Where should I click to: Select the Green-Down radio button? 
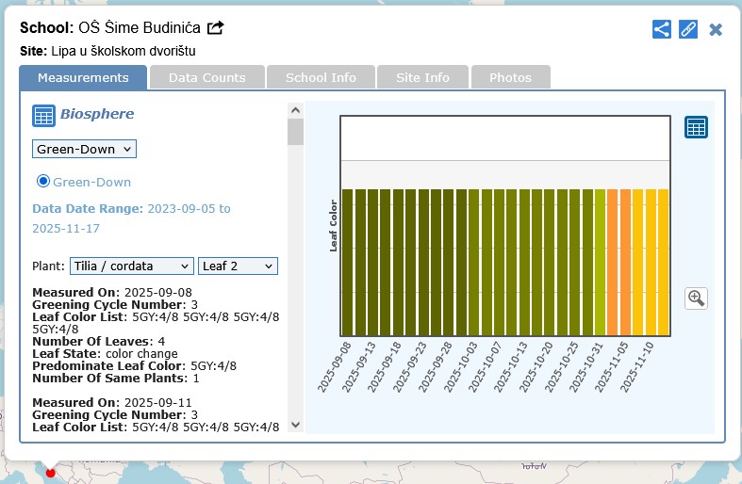pos(43,181)
